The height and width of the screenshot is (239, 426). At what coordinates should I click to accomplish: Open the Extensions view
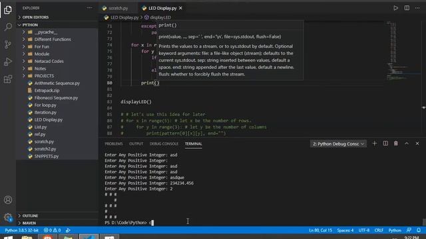8,79
